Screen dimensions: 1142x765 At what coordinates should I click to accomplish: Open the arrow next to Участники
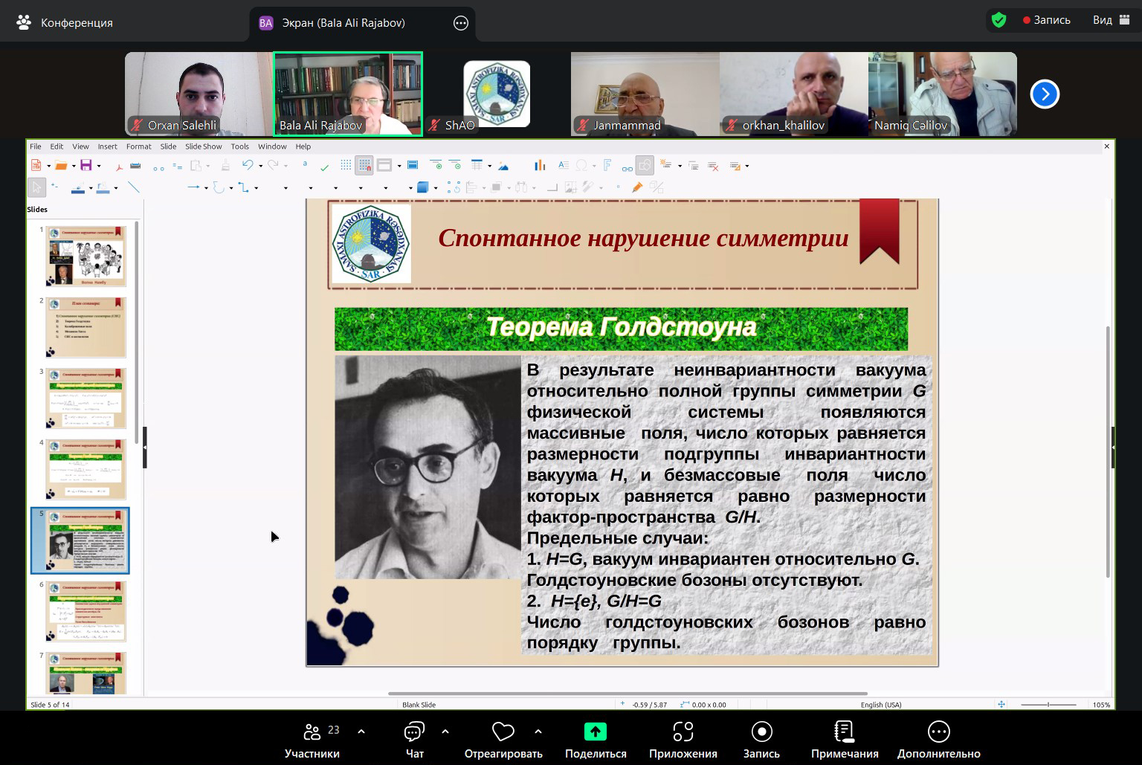coord(361,732)
